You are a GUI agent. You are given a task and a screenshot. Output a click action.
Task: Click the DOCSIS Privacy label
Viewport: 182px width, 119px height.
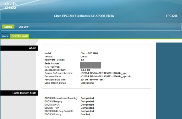(53, 114)
